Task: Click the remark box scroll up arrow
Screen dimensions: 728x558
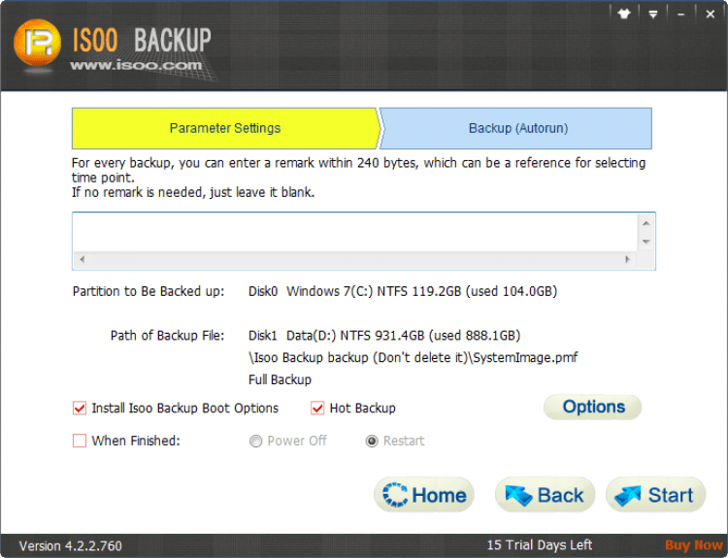Action: [x=646, y=223]
